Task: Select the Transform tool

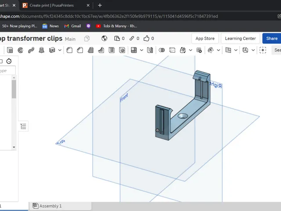Action: (x=183, y=50)
